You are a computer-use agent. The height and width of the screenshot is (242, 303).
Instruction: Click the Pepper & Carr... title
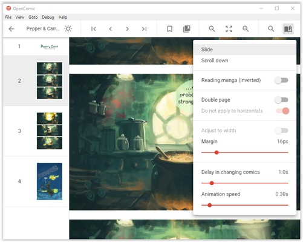[43, 28]
